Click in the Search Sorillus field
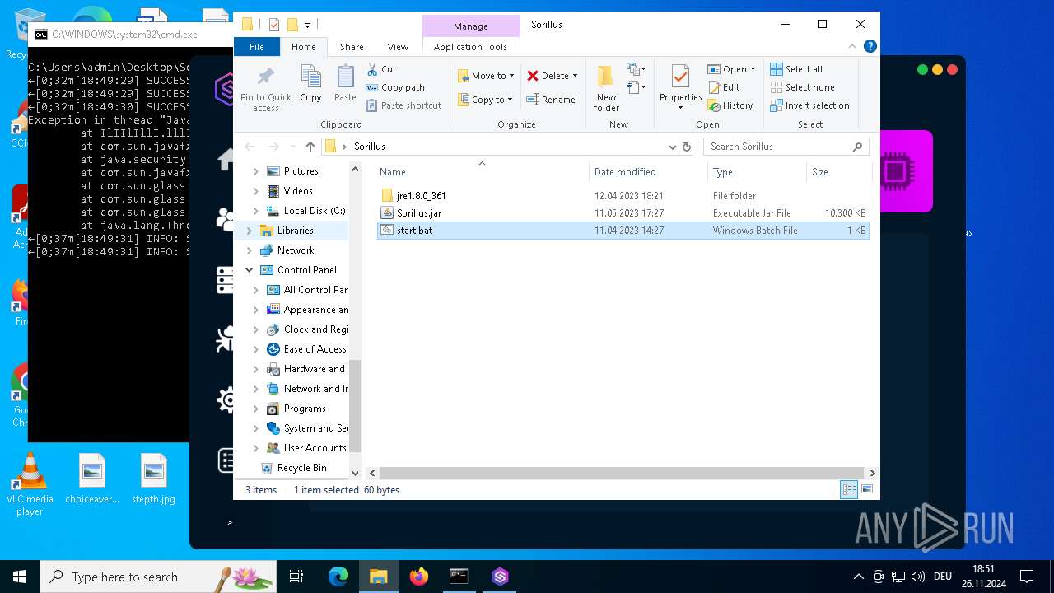This screenshot has width=1054, height=593. tap(786, 147)
